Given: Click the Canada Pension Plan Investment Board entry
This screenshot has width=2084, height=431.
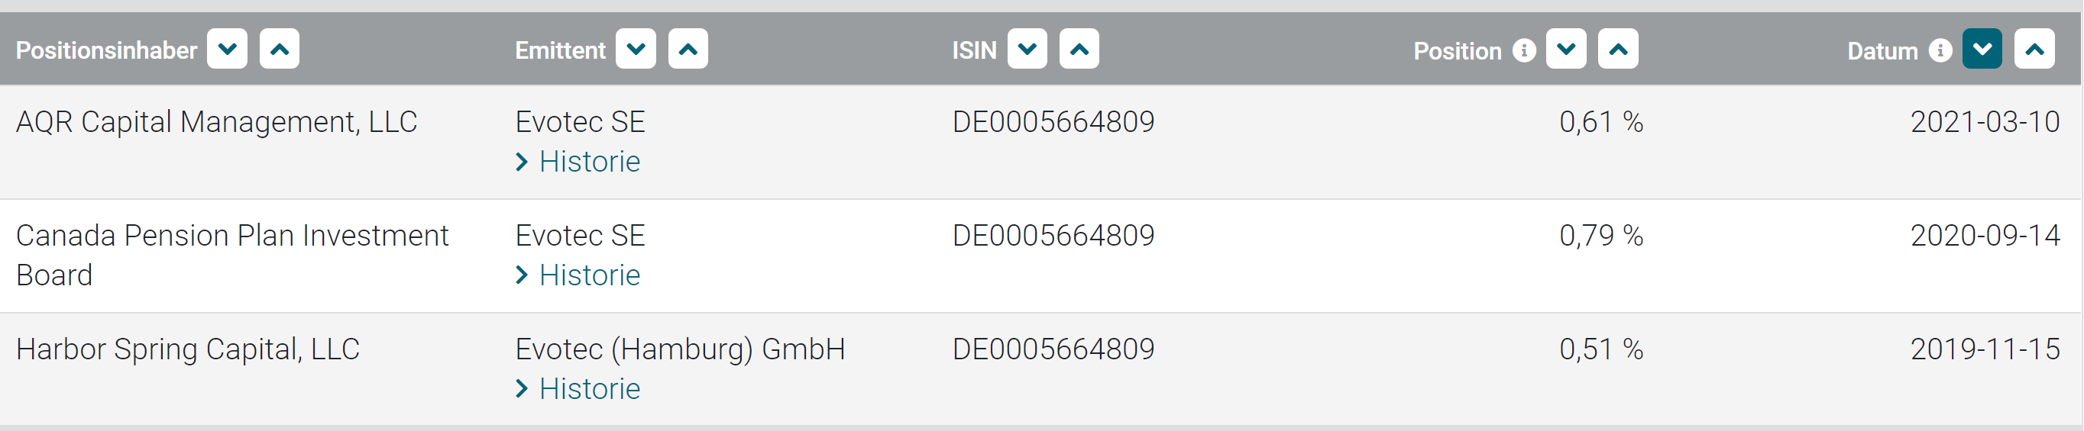Looking at the screenshot, I should point(232,254).
